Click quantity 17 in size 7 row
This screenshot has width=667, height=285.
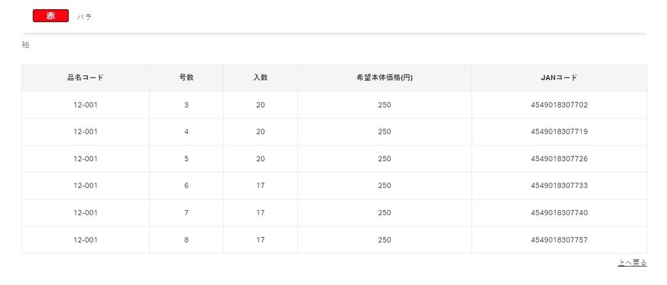tap(261, 213)
